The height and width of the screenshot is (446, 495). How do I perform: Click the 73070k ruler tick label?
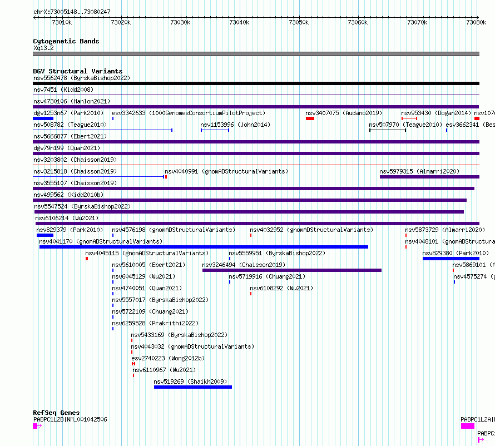point(417,22)
